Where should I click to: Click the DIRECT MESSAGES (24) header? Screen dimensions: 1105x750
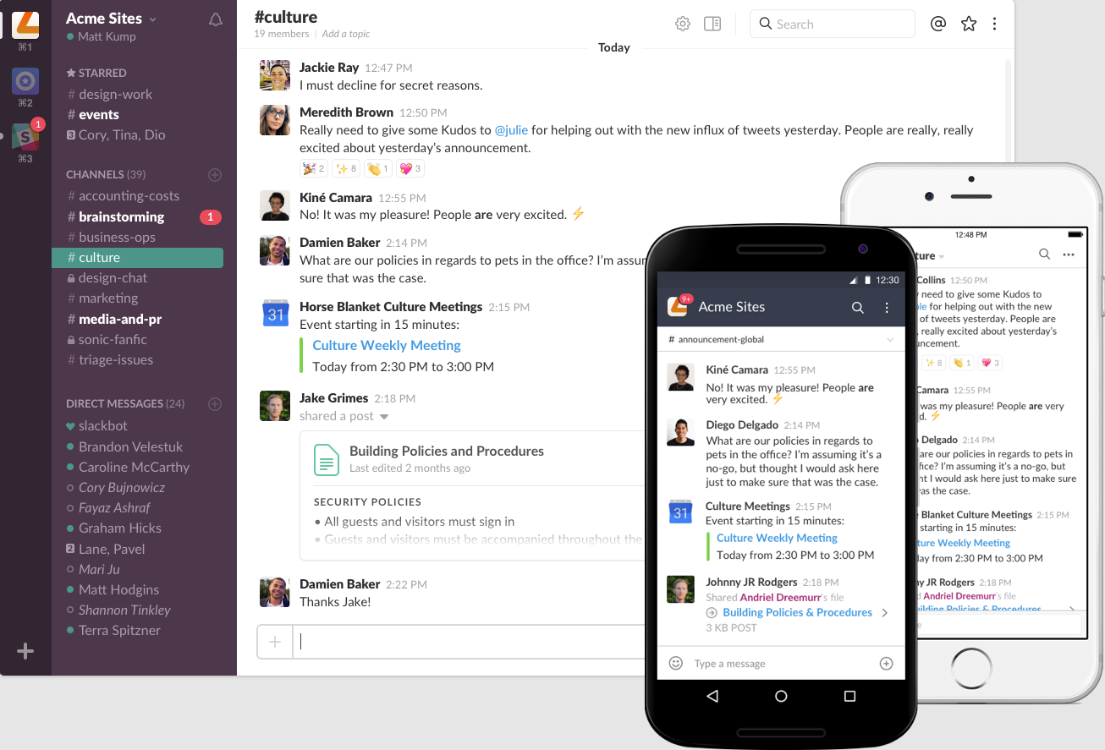[x=125, y=404]
